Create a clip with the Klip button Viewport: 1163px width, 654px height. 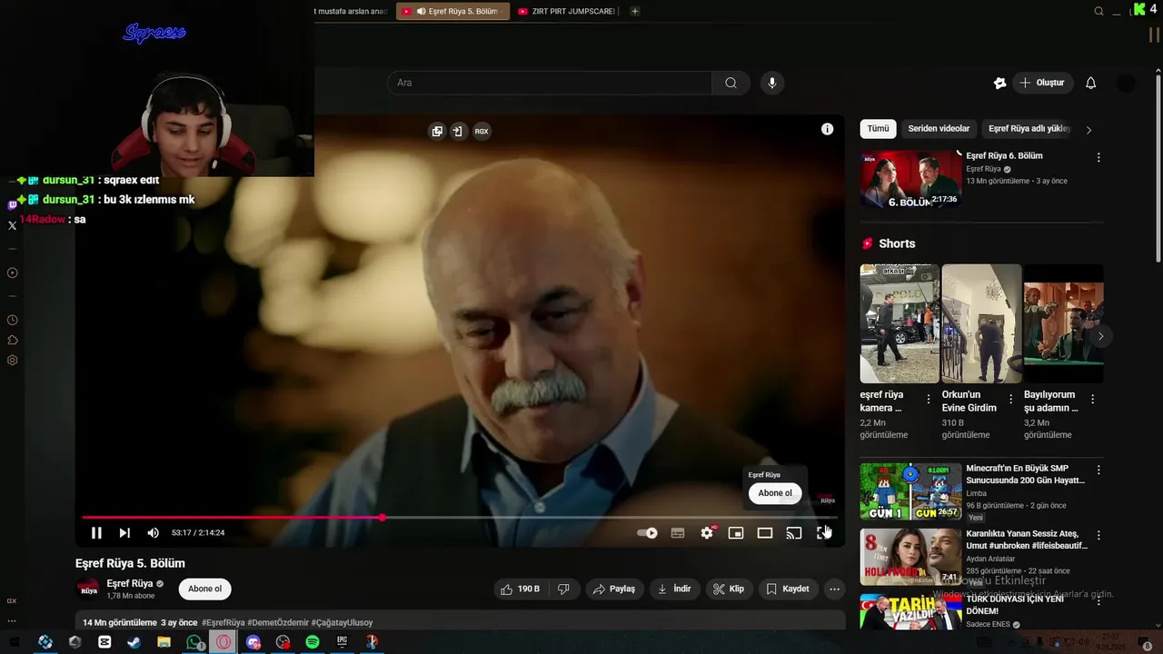[x=729, y=589]
